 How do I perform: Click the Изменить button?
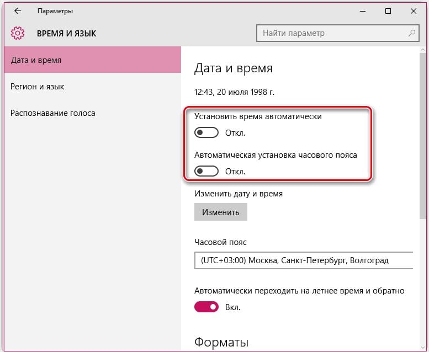coord(221,212)
